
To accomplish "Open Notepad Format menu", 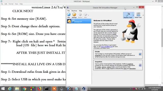I will (11, 4).
